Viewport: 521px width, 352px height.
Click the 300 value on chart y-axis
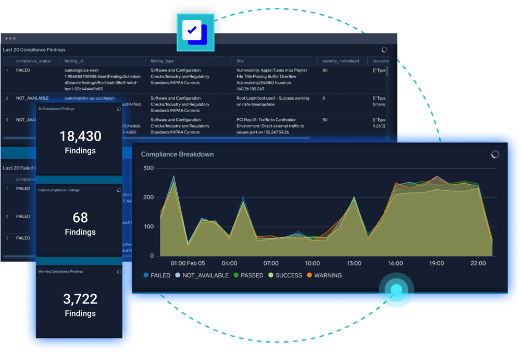pos(148,168)
